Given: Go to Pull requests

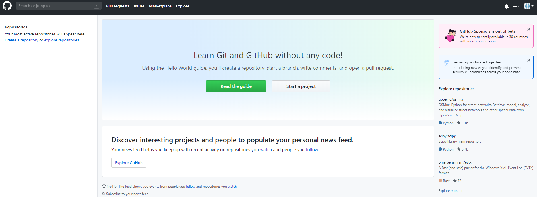Looking at the screenshot, I should [117, 6].
